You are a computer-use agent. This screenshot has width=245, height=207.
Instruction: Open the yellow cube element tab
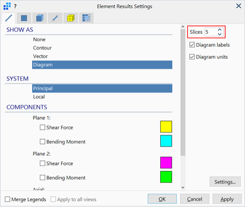pos(71,18)
